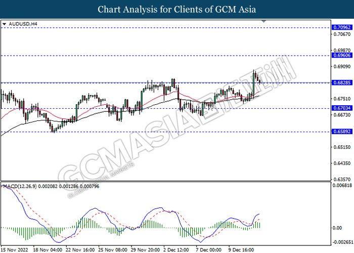Click the 25 Nov 08:00 time label
The height and width of the screenshot is (253, 354).
113,250
